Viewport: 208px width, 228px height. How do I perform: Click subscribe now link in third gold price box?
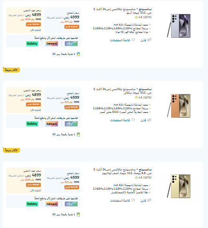(x=36, y=190)
